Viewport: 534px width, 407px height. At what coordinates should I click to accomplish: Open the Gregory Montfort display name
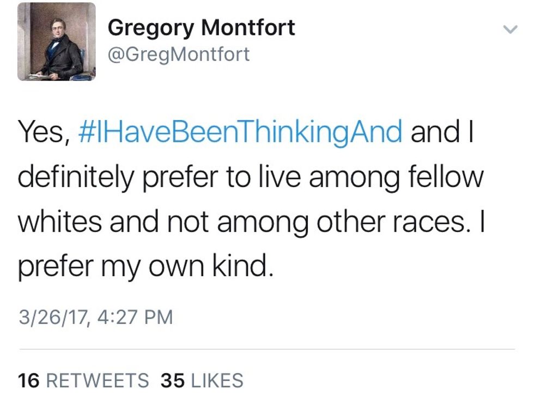201,28
